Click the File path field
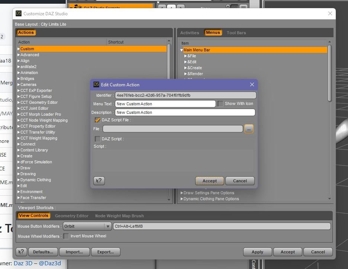This screenshot has width=348, height=269. click(x=173, y=129)
